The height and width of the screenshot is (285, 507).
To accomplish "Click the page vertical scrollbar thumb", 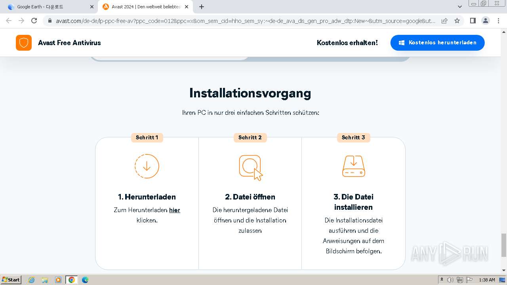I will (x=504, y=245).
